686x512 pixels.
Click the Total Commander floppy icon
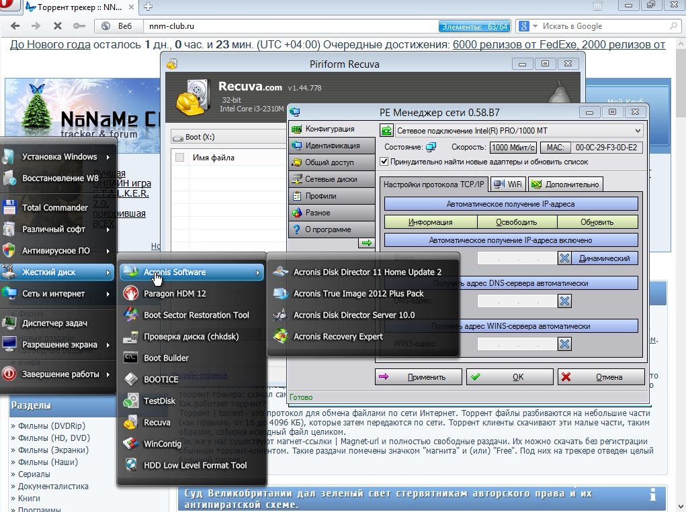(9, 207)
